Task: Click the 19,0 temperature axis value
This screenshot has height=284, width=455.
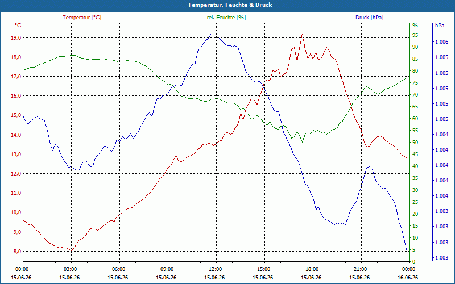Action: point(16,37)
